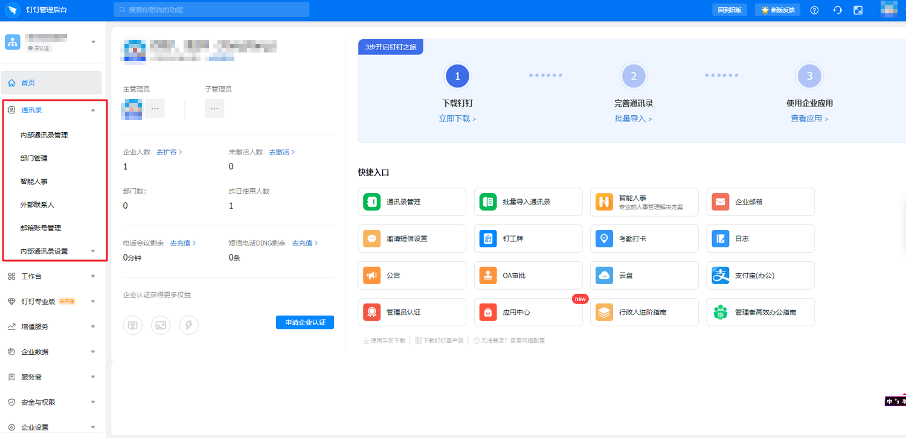Click the 考勤打卡 location icon
906x438 pixels.
click(604, 238)
